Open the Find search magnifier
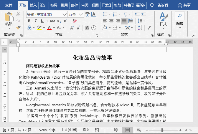This screenshot has height=134, width=198. click(179, 16)
